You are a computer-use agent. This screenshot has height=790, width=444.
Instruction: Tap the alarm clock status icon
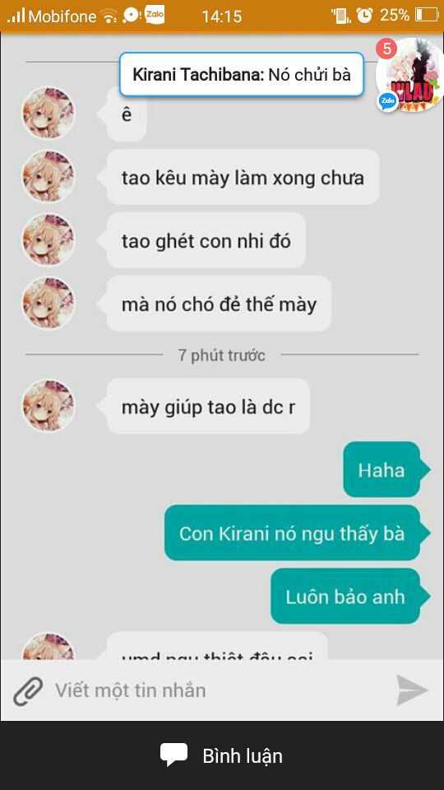coord(364,15)
